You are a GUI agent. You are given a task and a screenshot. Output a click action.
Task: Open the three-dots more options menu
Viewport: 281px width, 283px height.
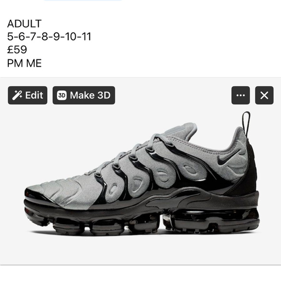coord(241,96)
